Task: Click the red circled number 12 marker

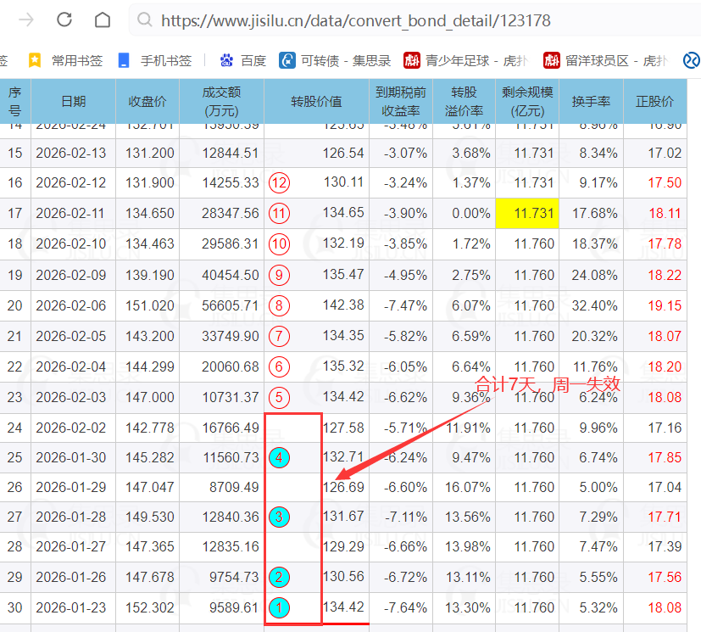Action: click(279, 182)
